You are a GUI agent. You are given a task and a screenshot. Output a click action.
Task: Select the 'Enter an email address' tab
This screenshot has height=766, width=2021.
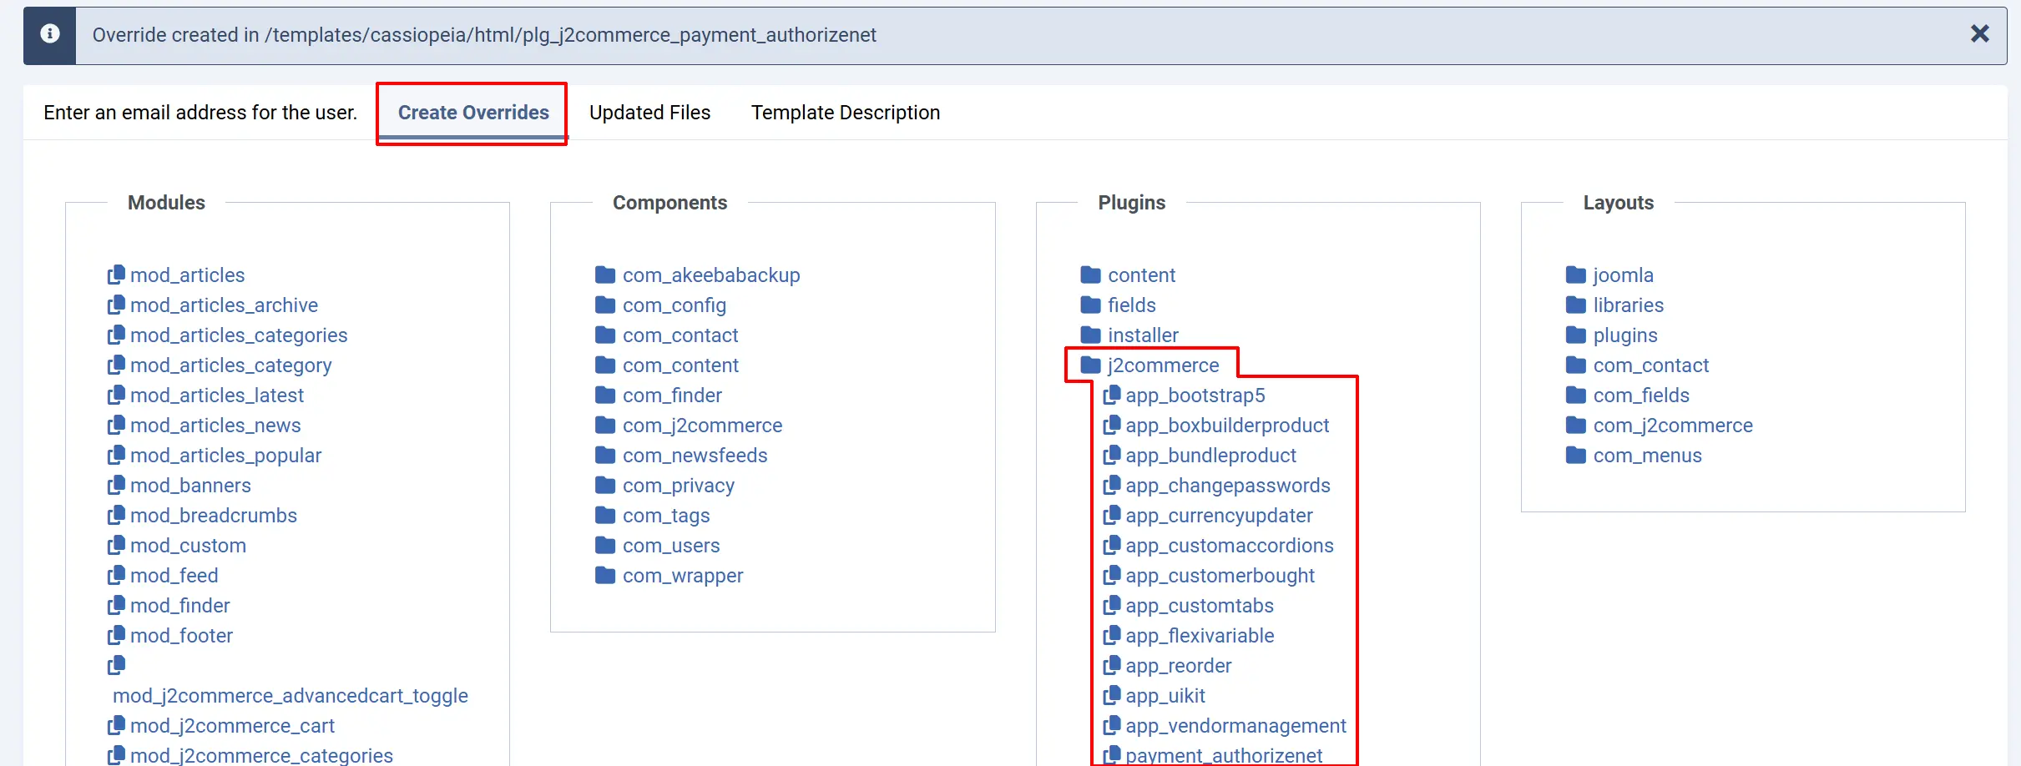200,113
